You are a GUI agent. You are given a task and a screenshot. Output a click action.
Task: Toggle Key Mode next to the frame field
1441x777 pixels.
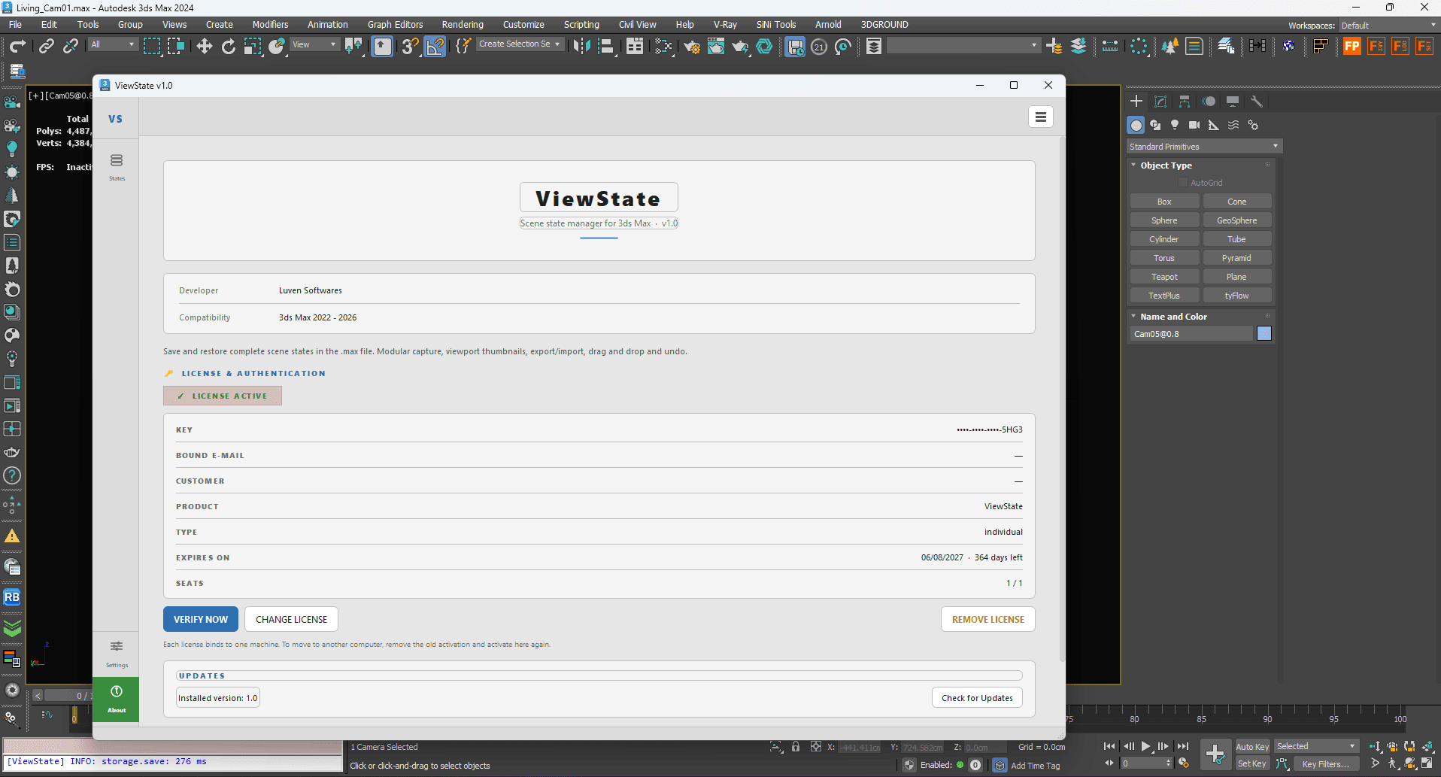tap(1109, 763)
